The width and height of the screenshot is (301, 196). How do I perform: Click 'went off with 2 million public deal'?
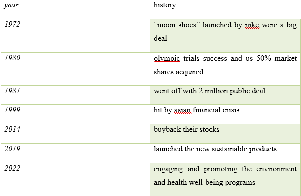pyautogui.click(x=209, y=91)
